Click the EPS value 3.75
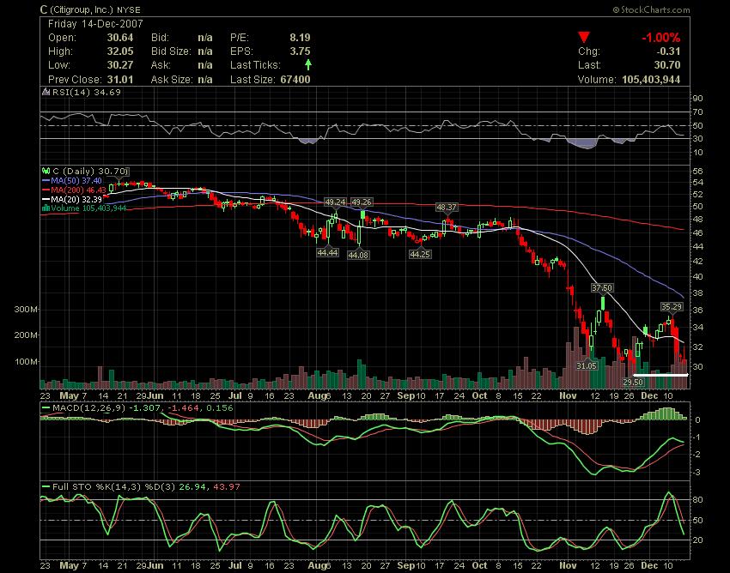 click(x=300, y=51)
